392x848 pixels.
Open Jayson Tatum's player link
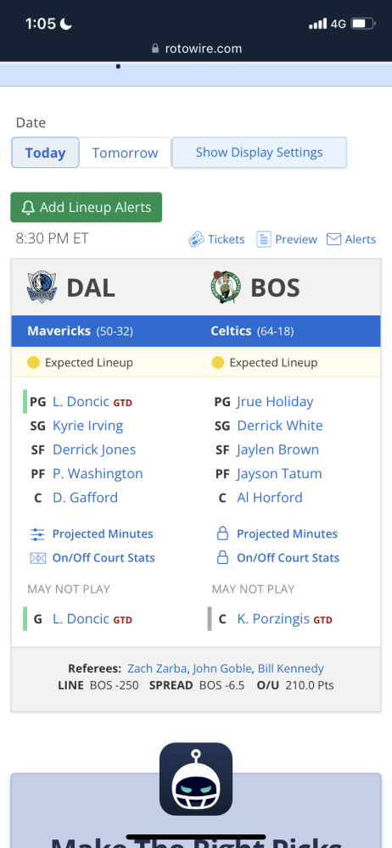tap(279, 474)
